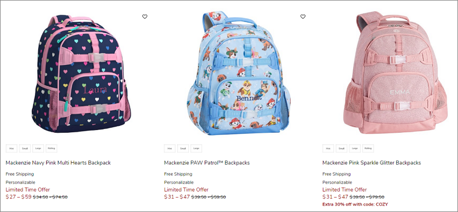458x212 pixels.
Task: Click the blue PAW Patrol backpack image
Action: coord(239,73)
